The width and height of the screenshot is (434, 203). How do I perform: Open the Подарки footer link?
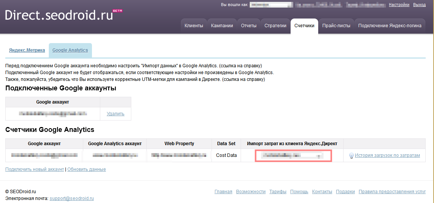coord(345,192)
